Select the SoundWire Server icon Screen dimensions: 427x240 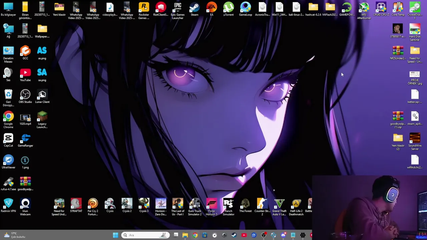point(415,142)
